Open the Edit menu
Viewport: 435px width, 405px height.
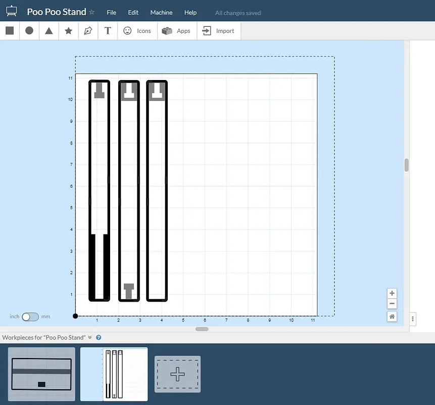pyautogui.click(x=133, y=13)
